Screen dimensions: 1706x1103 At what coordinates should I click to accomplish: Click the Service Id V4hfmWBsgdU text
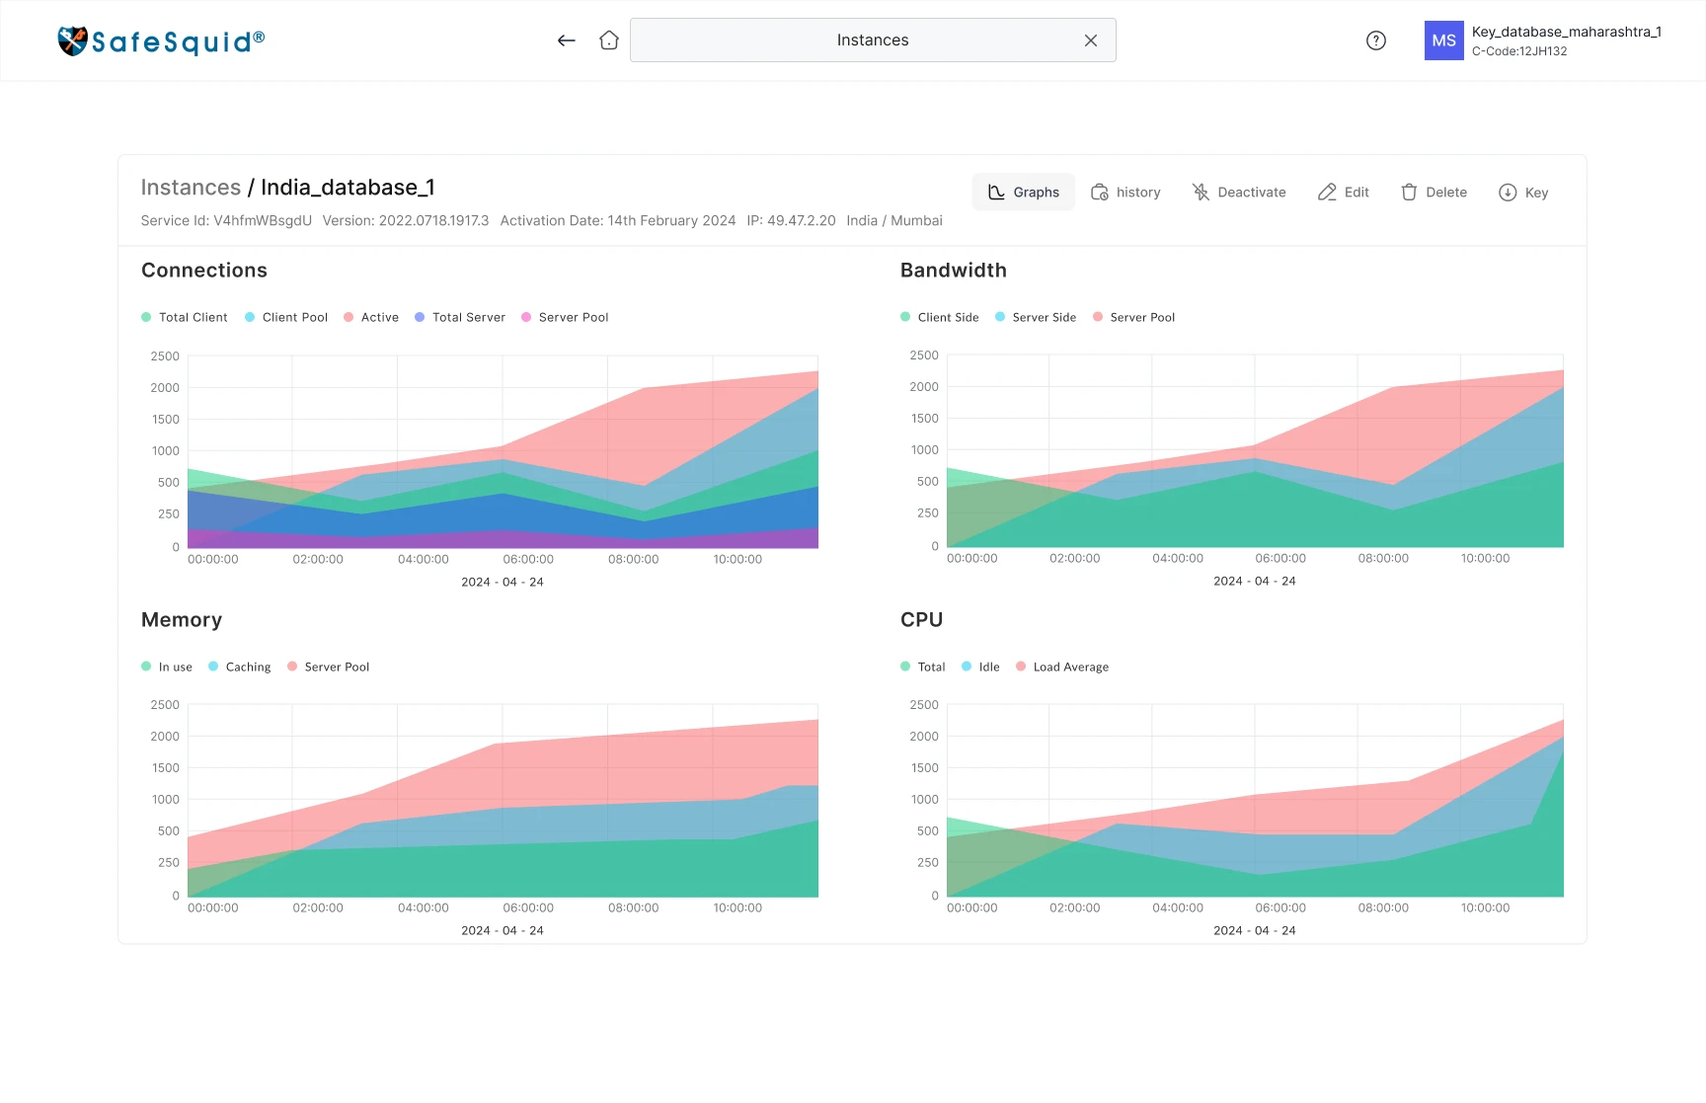(226, 220)
